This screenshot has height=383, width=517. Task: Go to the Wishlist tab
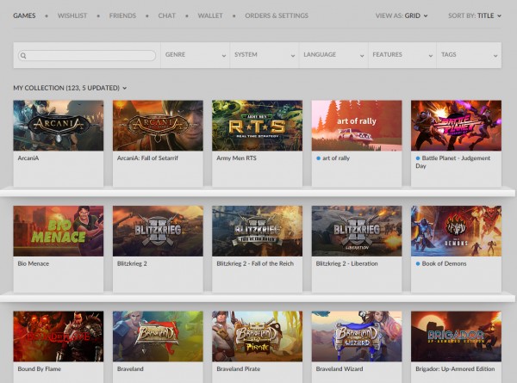click(72, 15)
